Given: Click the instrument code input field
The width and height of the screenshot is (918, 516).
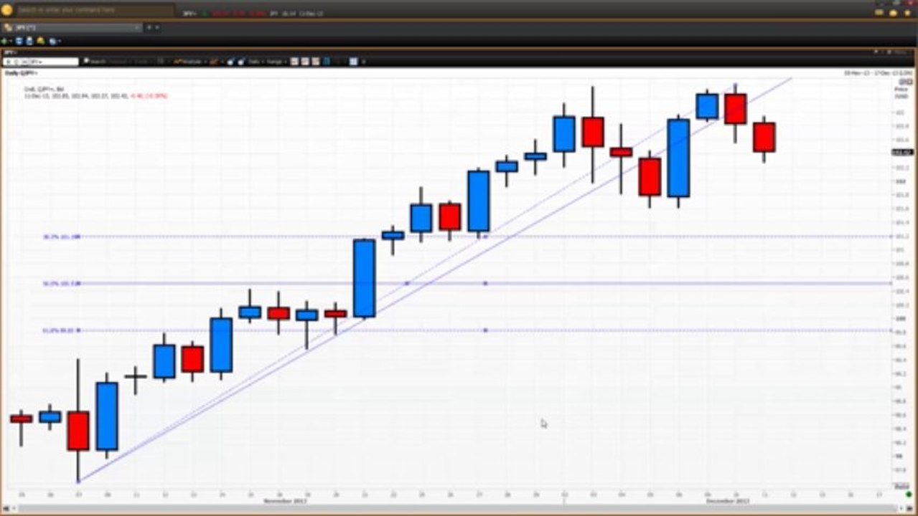Looking at the screenshot, I should pos(42,62).
